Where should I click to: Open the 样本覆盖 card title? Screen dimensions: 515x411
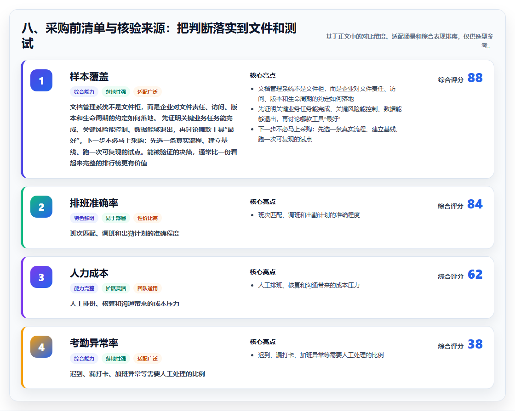(89, 77)
